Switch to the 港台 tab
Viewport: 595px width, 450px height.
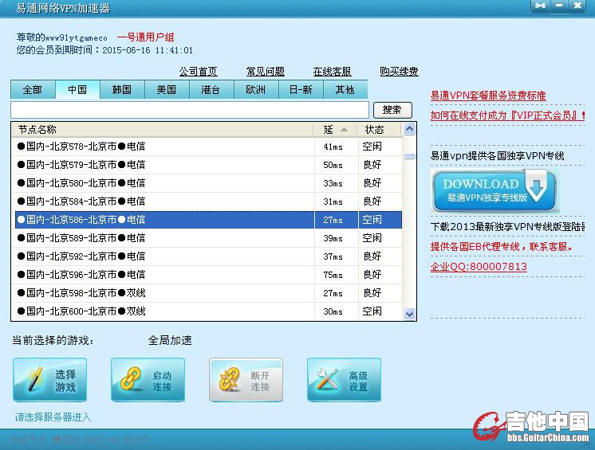click(211, 90)
